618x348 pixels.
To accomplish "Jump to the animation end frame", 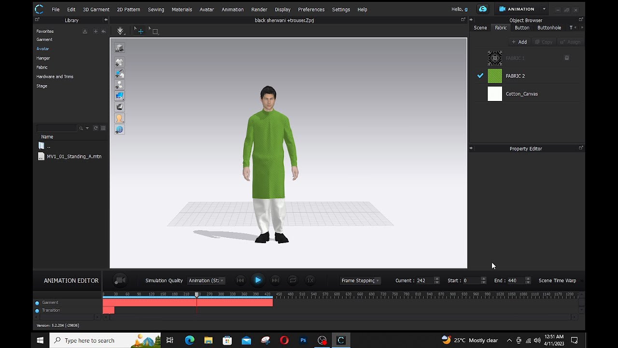I will point(275,280).
